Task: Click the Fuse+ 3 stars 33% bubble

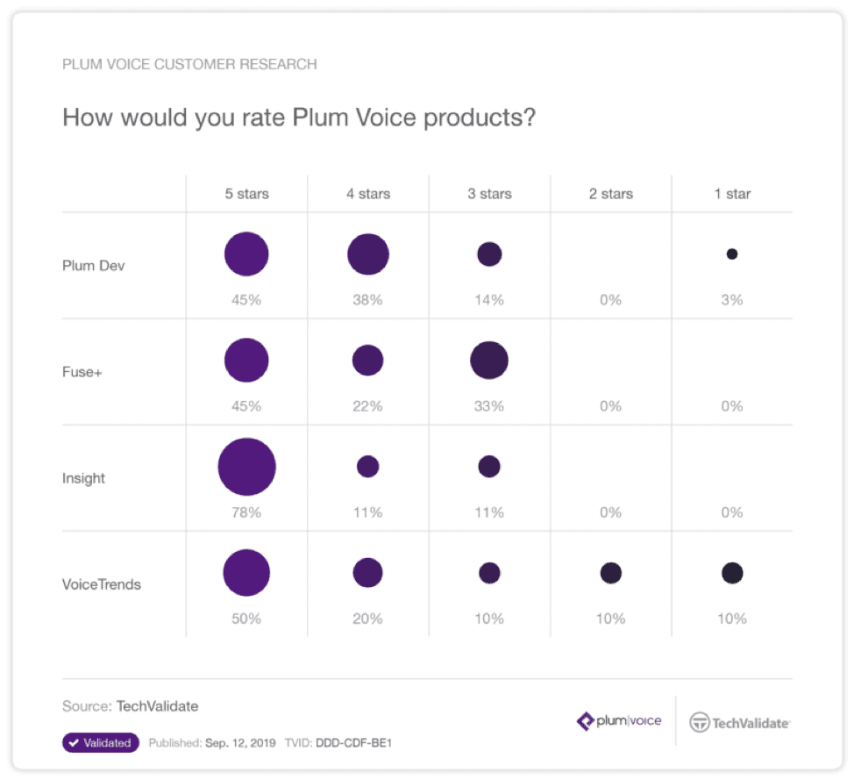Action: [489, 361]
